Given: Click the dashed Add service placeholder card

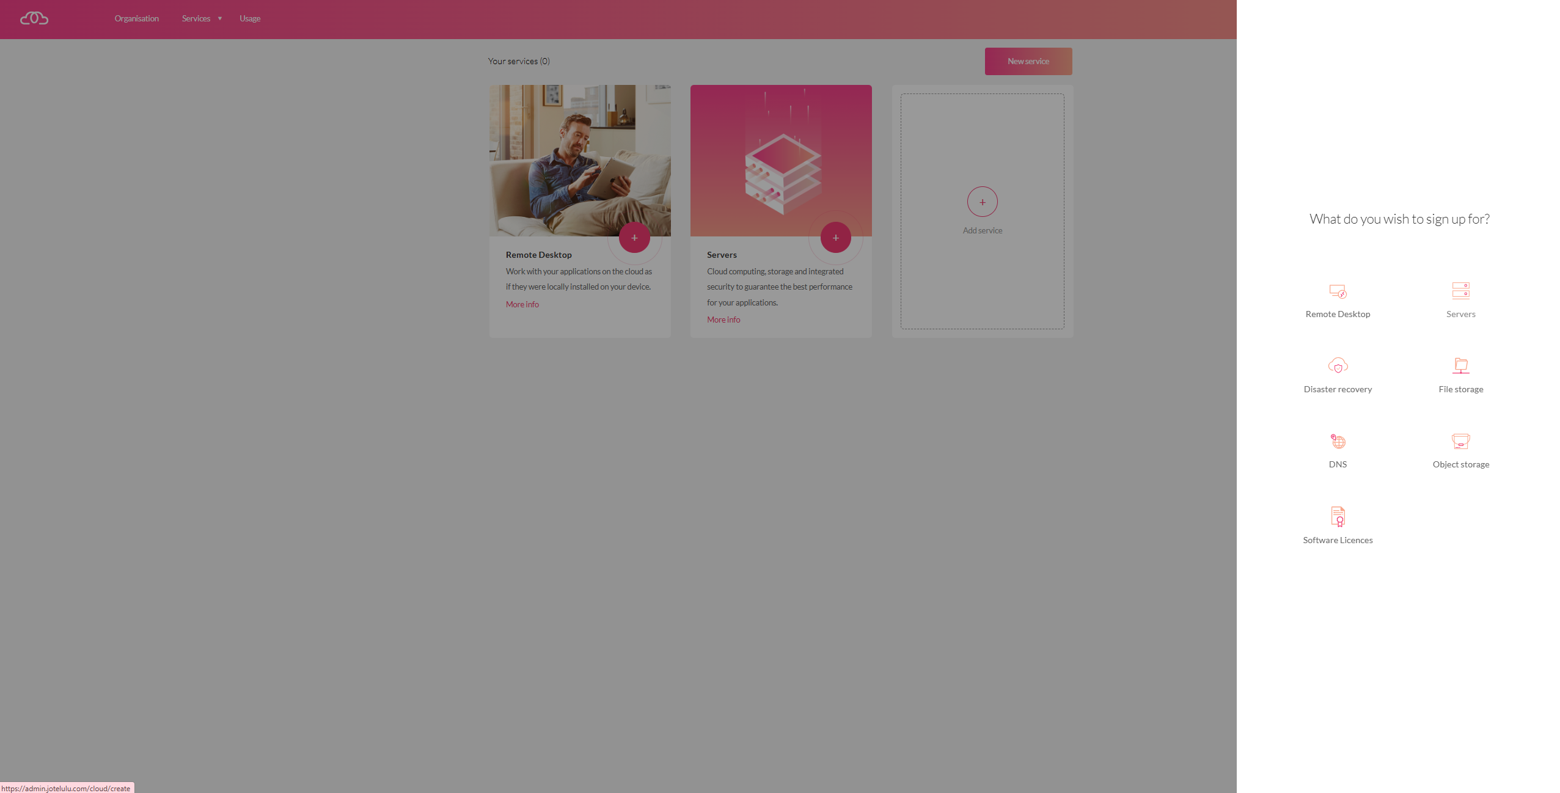Looking at the screenshot, I should [x=982, y=211].
